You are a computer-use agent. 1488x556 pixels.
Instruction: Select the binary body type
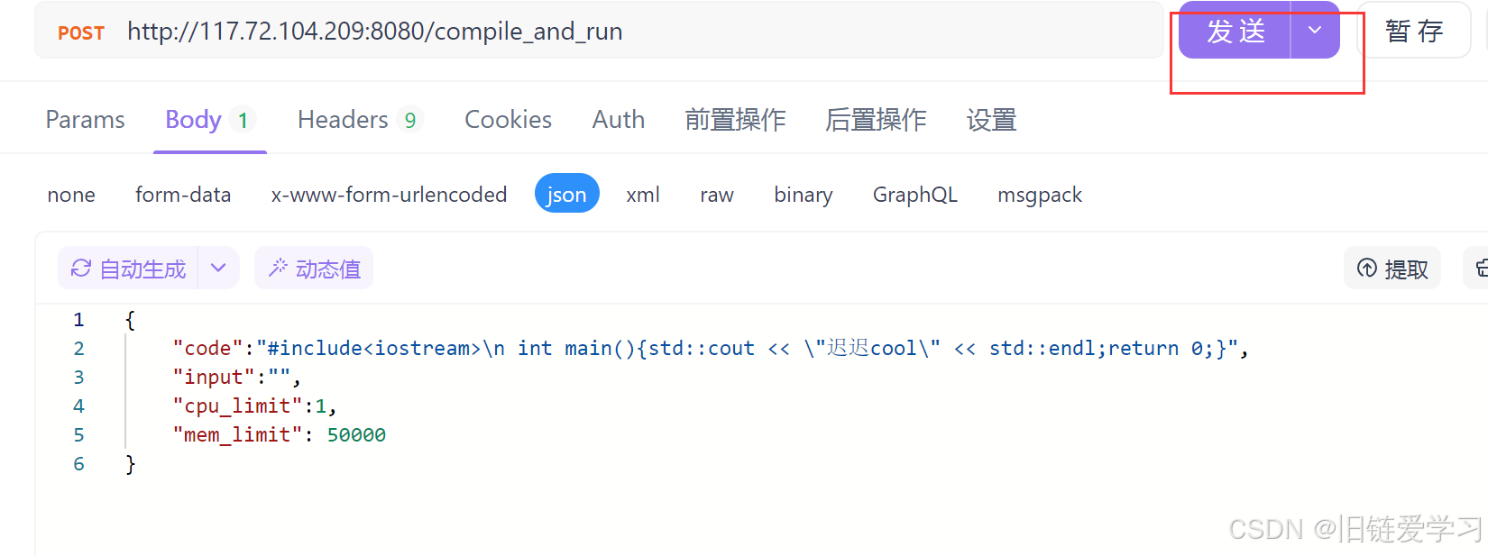803,195
